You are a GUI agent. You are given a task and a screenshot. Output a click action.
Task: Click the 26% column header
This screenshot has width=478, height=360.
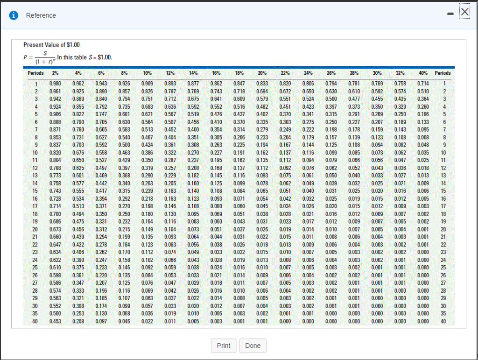[331, 73]
